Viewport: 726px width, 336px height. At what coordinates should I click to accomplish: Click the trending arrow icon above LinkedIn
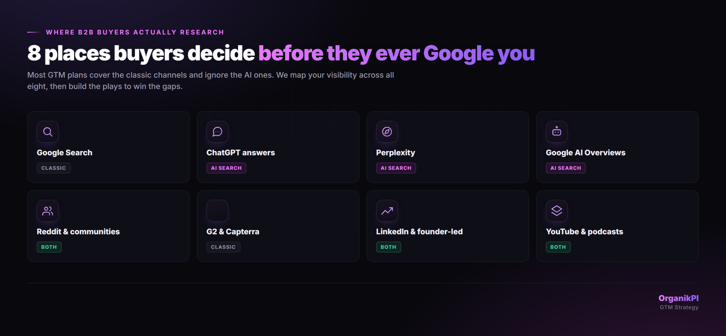click(x=387, y=211)
